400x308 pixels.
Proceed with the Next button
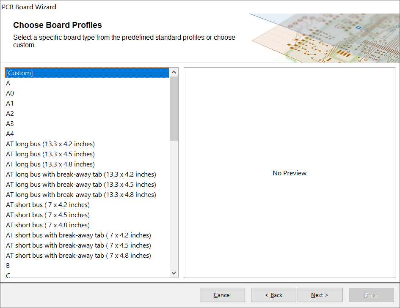(x=320, y=295)
